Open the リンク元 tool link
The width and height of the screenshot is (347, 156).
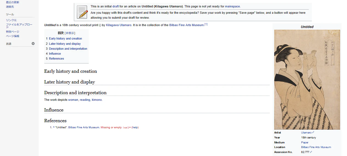click(x=11, y=20)
